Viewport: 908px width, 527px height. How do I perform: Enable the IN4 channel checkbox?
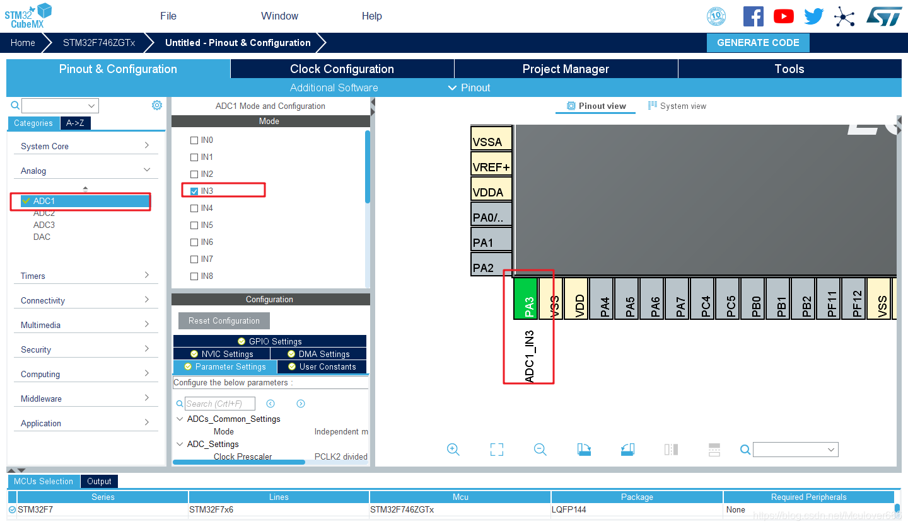point(194,208)
